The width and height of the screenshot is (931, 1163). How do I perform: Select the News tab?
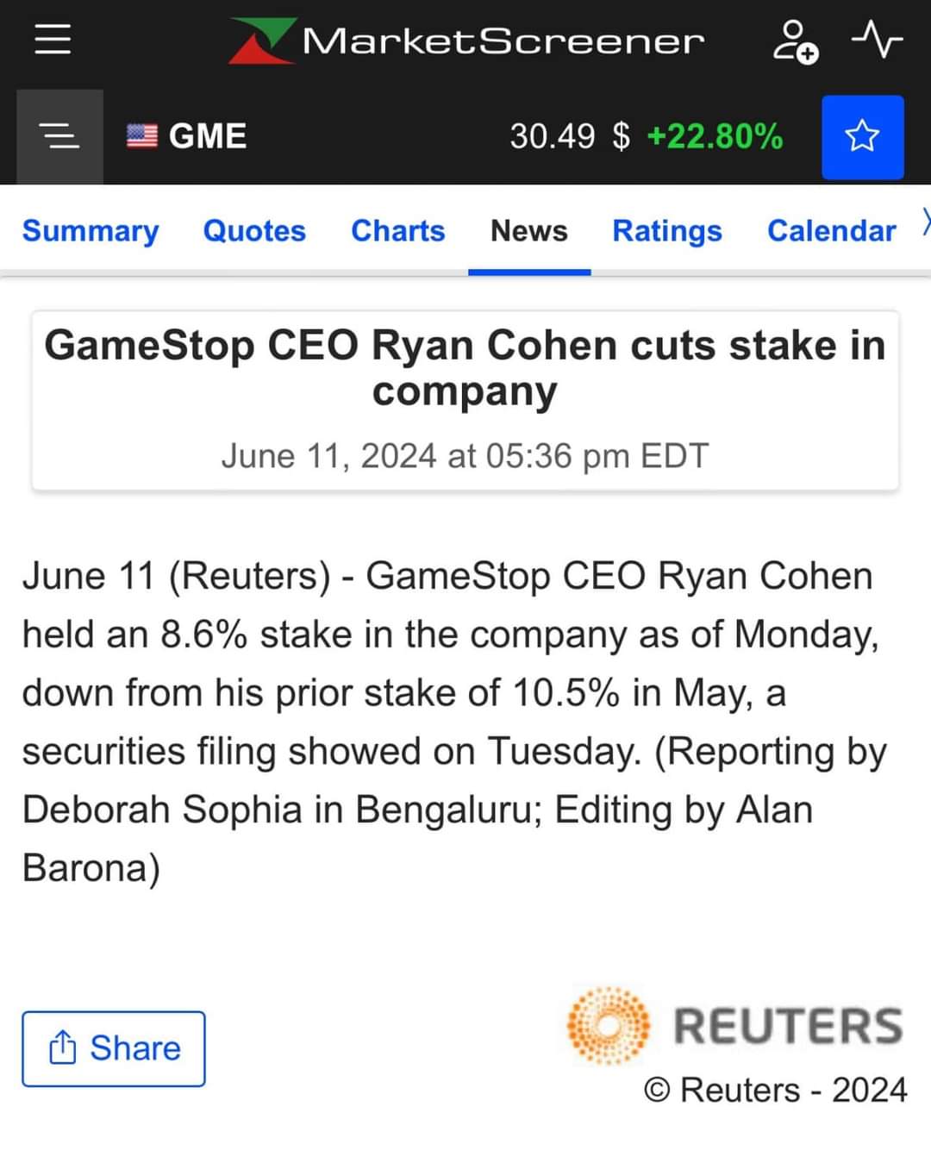[529, 231]
